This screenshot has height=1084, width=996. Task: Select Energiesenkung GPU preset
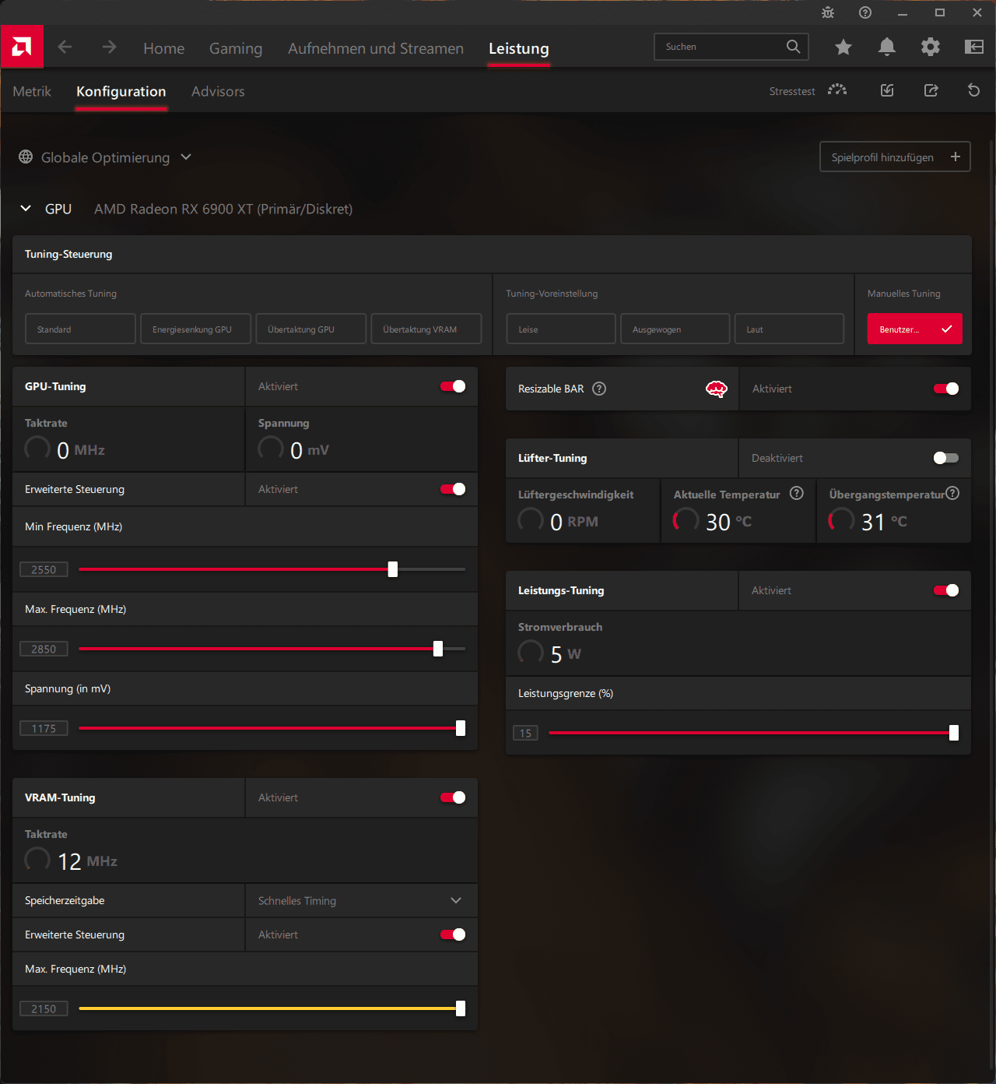point(196,329)
